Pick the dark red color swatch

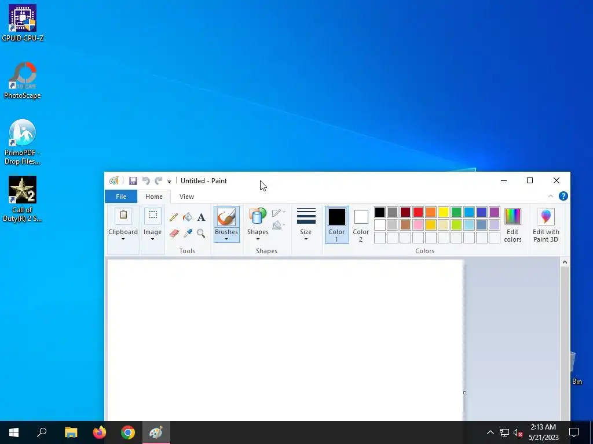point(405,212)
